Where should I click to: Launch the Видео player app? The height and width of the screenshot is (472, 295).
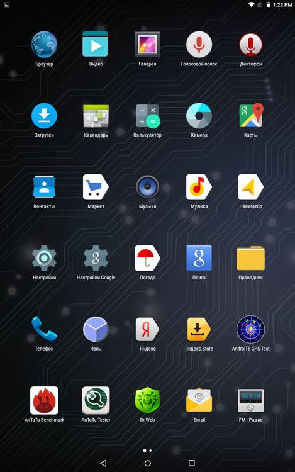[96, 44]
